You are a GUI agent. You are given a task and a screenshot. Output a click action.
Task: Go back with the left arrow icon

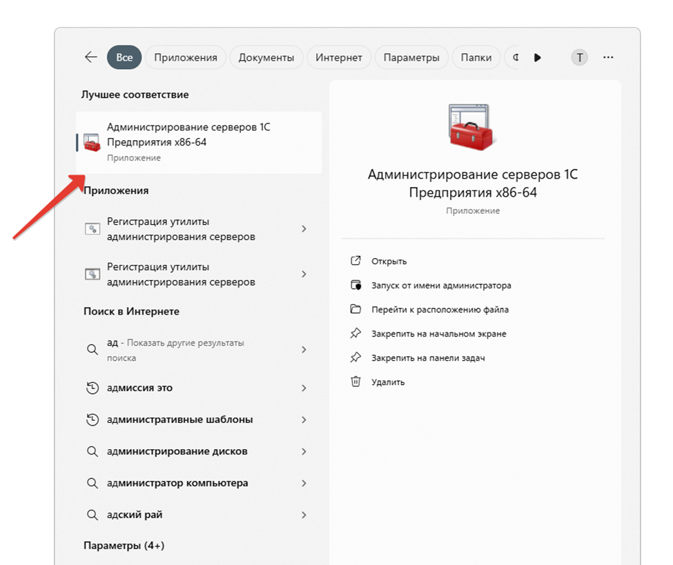(91, 57)
